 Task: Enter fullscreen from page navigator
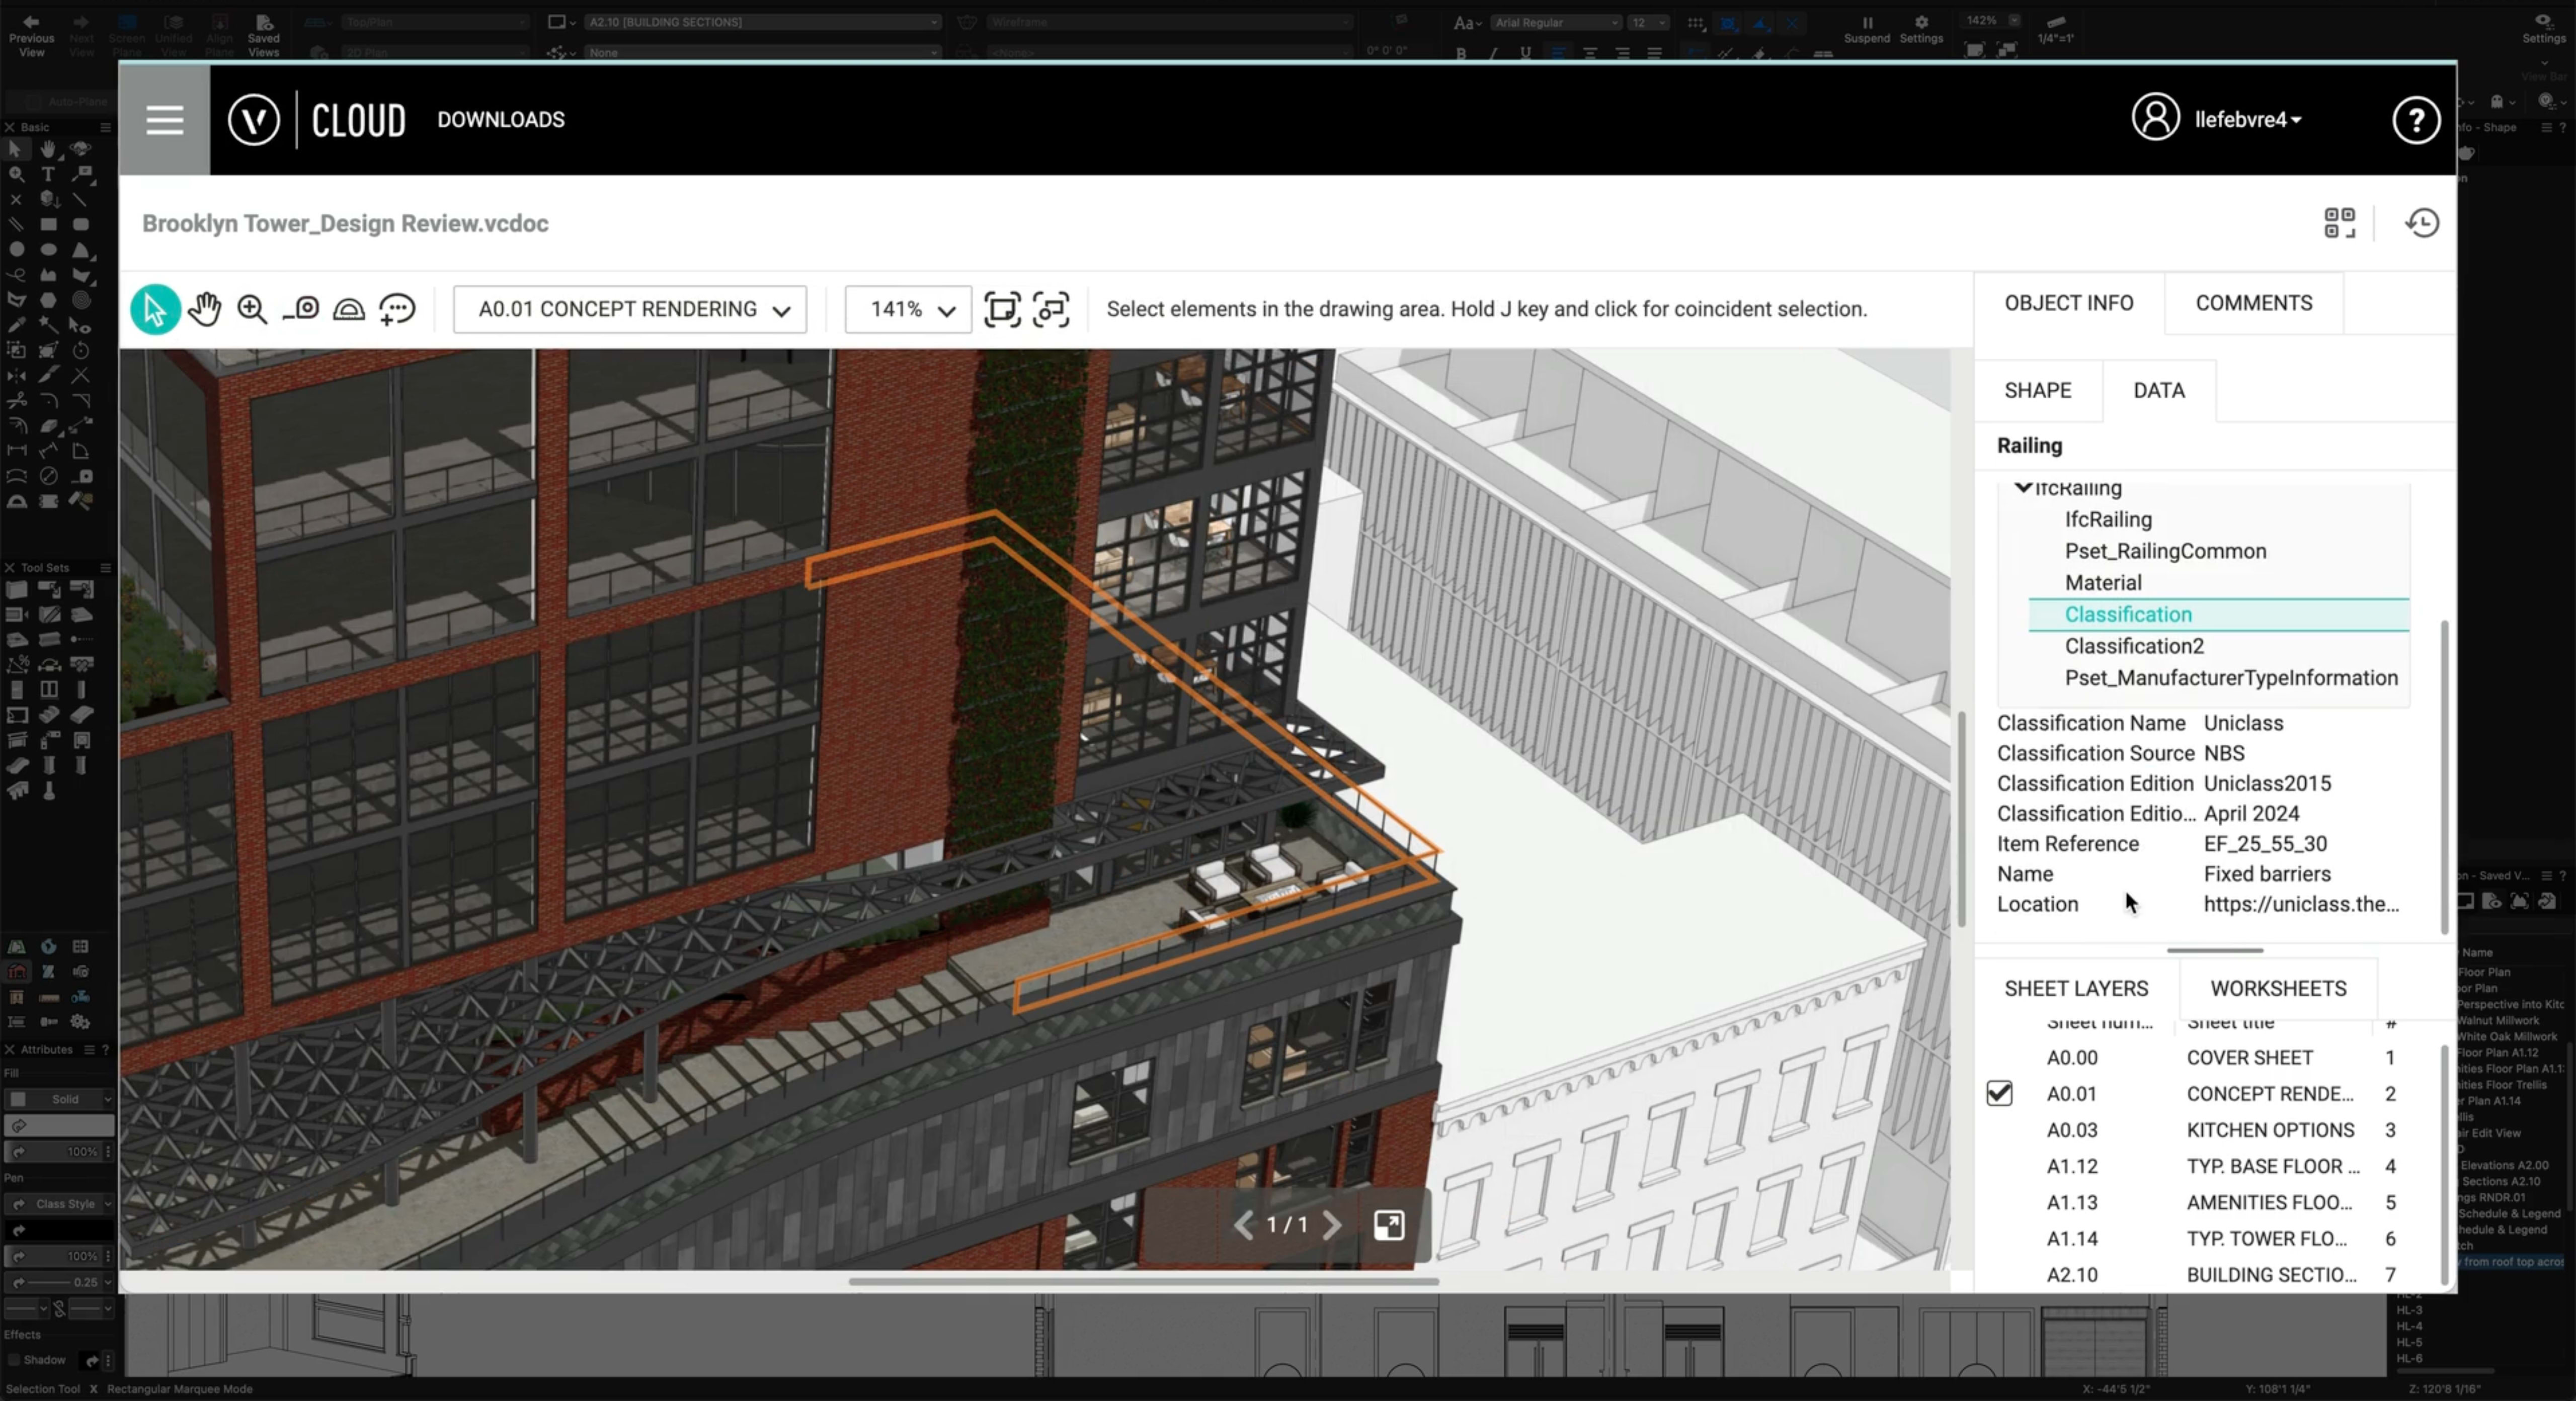click(1388, 1225)
